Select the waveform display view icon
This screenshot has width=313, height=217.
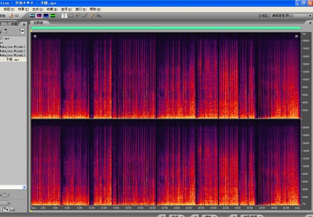tap(32, 16)
